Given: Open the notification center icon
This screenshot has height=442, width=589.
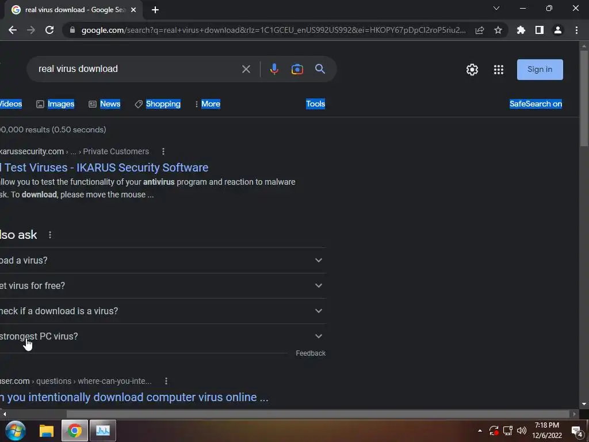Looking at the screenshot, I should [x=577, y=432].
